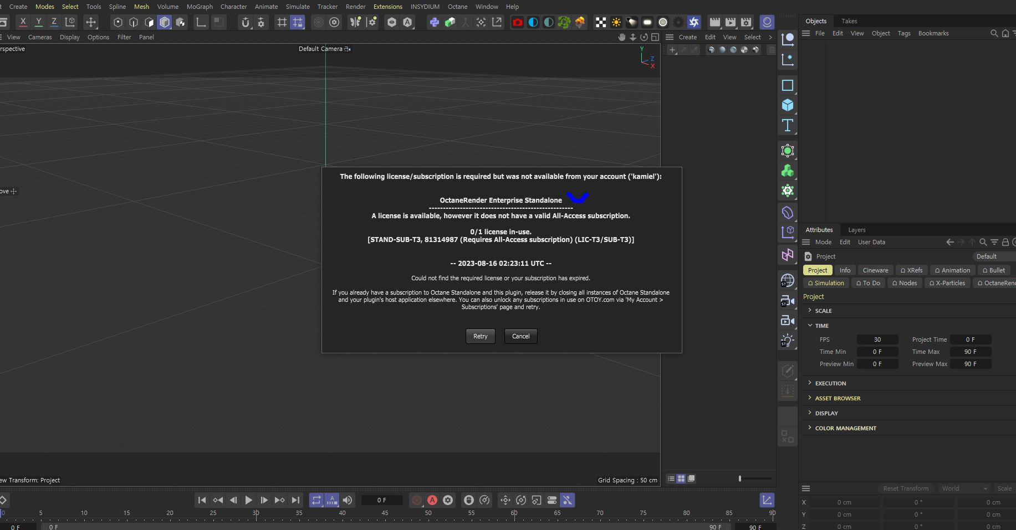Expand the SCALE section
The image size is (1016, 530).
click(x=823, y=311)
